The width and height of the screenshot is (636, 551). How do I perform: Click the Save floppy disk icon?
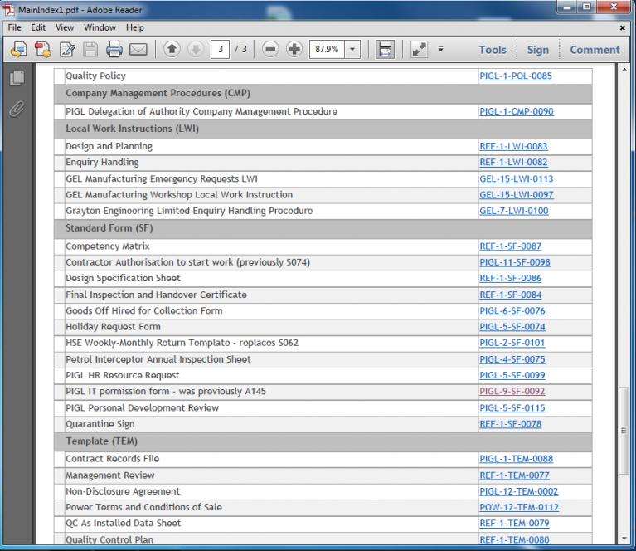(x=90, y=50)
